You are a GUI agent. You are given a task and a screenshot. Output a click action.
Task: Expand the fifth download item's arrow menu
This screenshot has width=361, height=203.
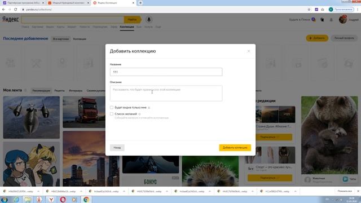pos(209,191)
